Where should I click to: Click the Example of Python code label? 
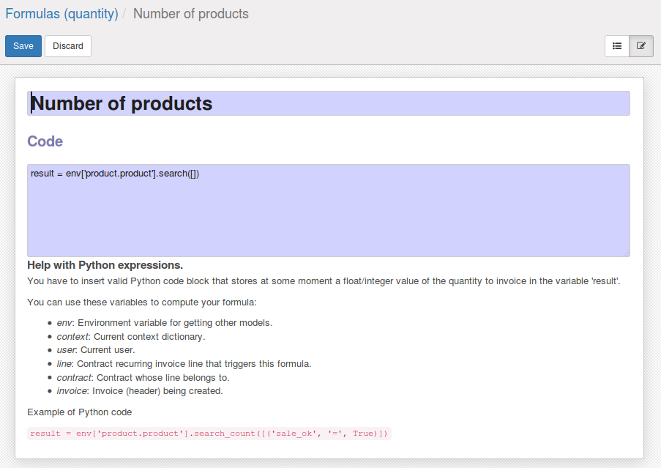(x=79, y=412)
